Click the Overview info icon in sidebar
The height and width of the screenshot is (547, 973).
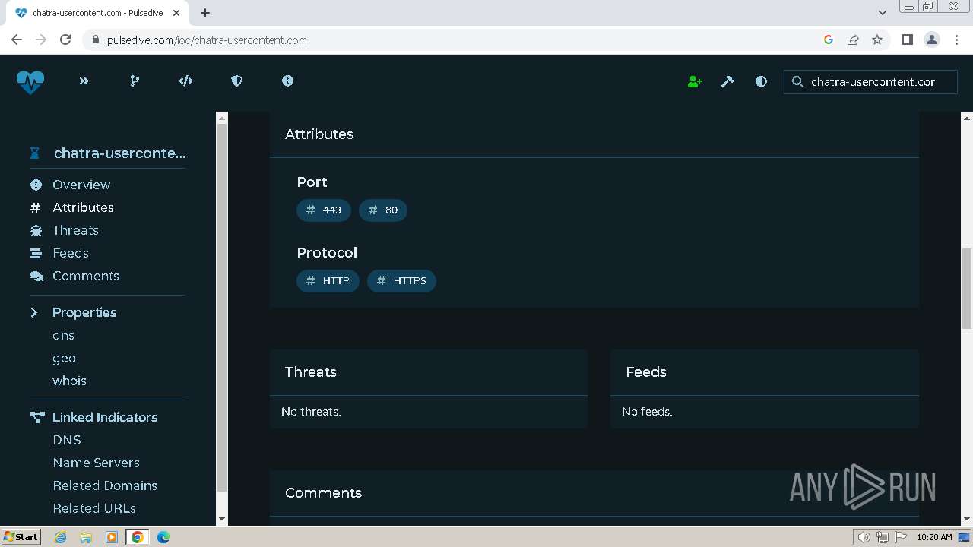tap(36, 185)
